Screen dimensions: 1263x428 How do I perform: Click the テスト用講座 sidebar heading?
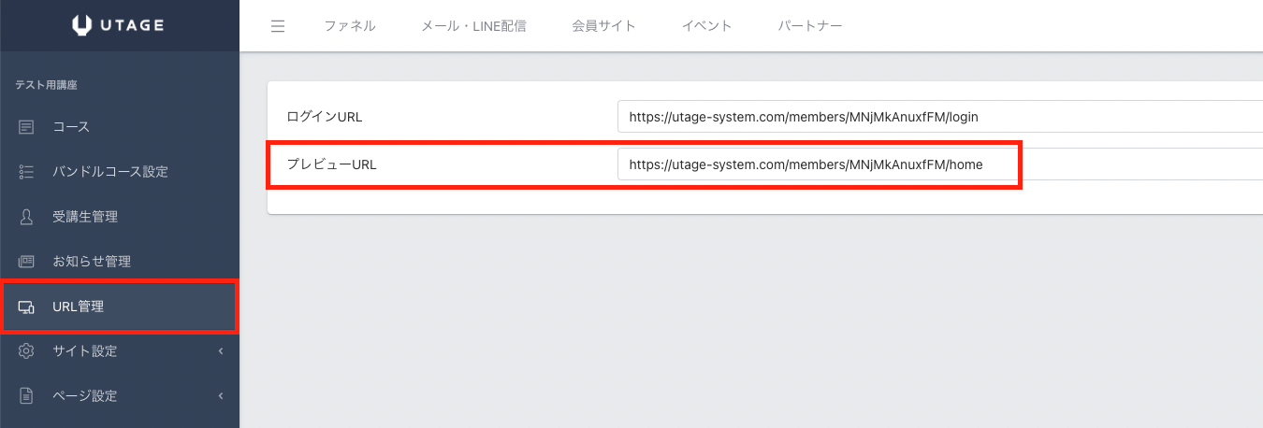(x=46, y=85)
